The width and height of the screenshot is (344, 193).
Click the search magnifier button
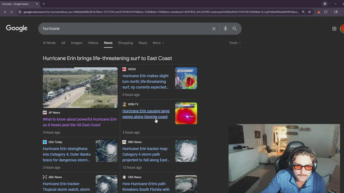click(x=234, y=28)
